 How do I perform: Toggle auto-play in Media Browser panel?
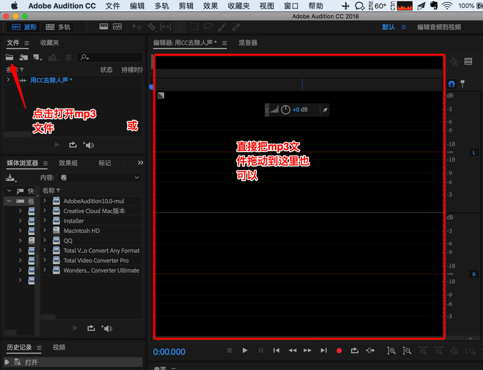[x=107, y=328]
